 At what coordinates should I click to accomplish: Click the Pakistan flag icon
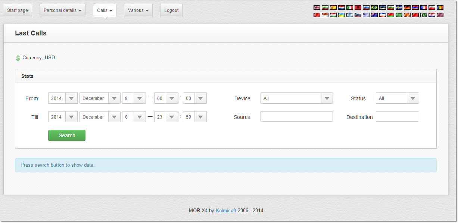click(424, 15)
